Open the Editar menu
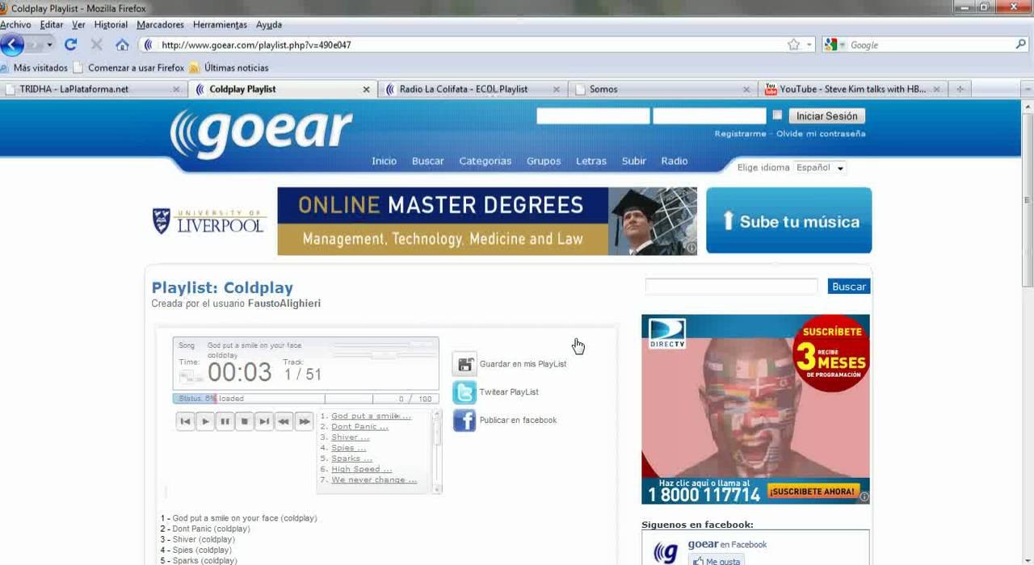Viewport: 1034px width, 565px height. point(52,25)
